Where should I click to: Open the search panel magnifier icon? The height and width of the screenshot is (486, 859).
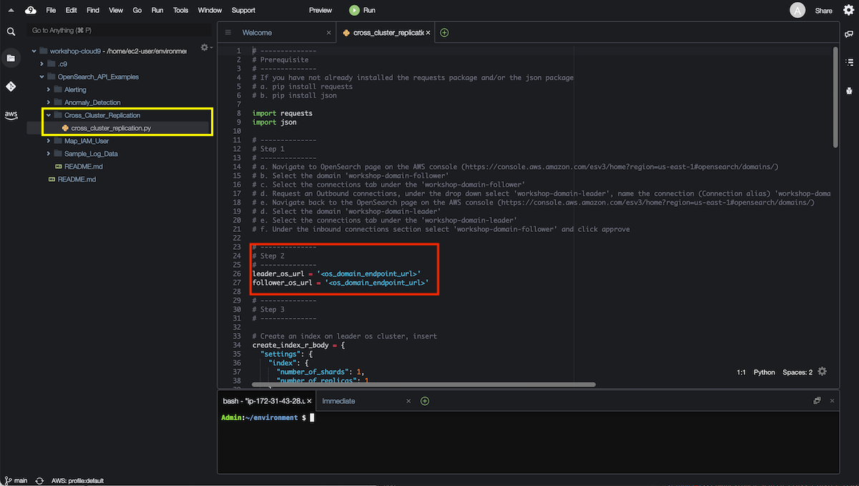11,31
